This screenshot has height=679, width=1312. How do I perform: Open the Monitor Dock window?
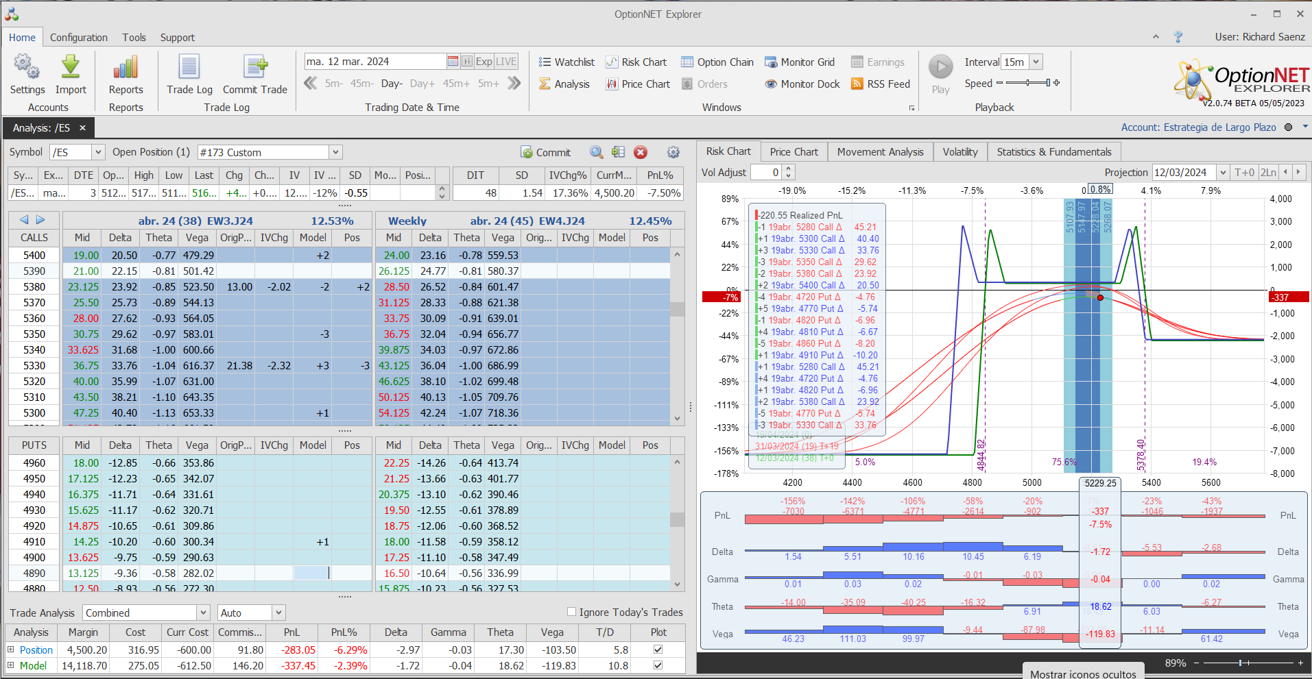[802, 84]
